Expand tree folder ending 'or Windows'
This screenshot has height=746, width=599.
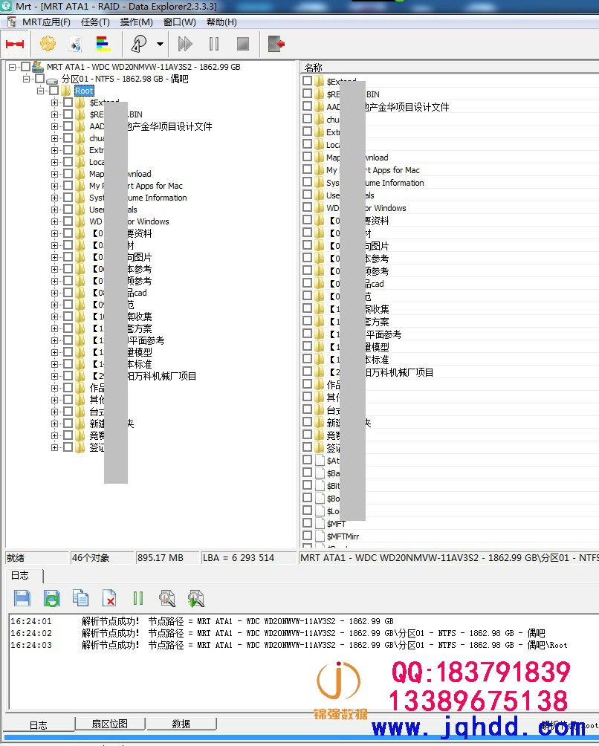click(x=55, y=221)
